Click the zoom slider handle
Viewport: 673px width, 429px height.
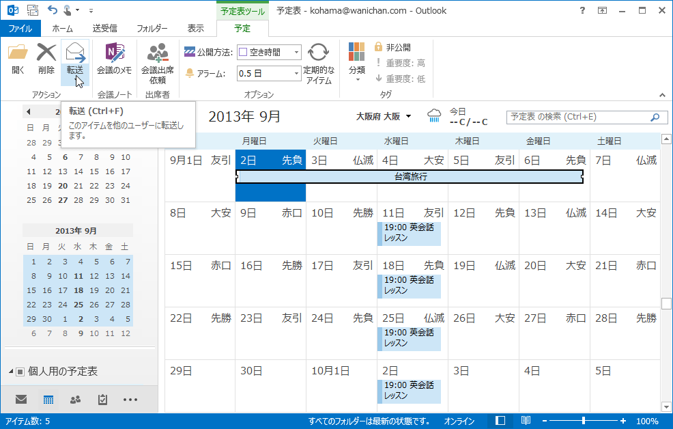[x=584, y=421]
